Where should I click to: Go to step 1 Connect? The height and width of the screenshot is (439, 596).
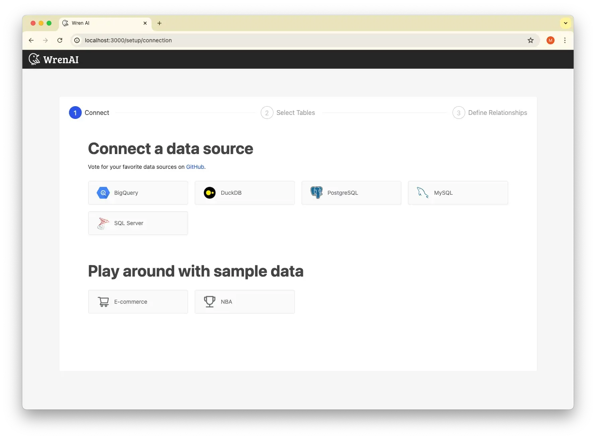75,113
